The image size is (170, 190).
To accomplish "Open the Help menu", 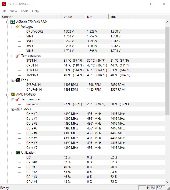I will 35,11.
